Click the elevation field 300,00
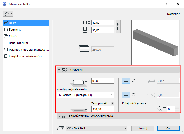 [103, 109]
